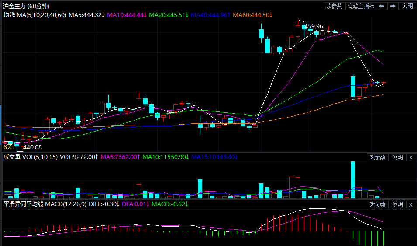Open 说明 in the volume panel
The image size is (417, 246).
click(397, 157)
